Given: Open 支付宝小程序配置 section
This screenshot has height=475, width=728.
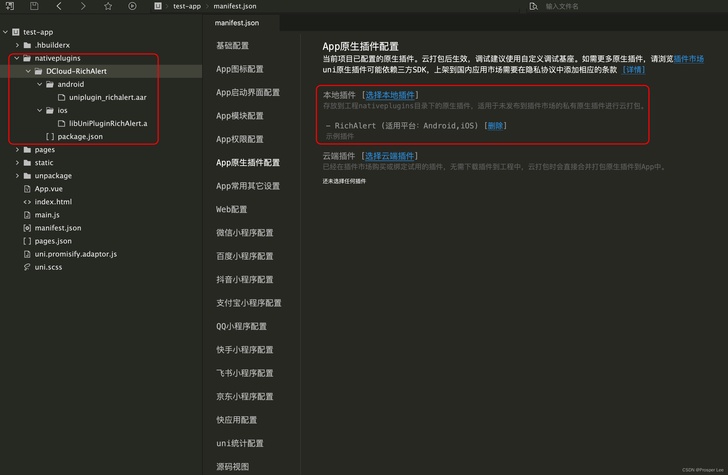Looking at the screenshot, I should pyautogui.click(x=249, y=303).
